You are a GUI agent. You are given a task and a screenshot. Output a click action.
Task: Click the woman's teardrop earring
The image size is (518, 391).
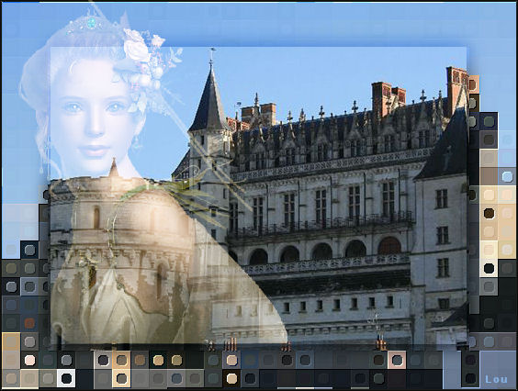pyautogui.click(x=136, y=142)
